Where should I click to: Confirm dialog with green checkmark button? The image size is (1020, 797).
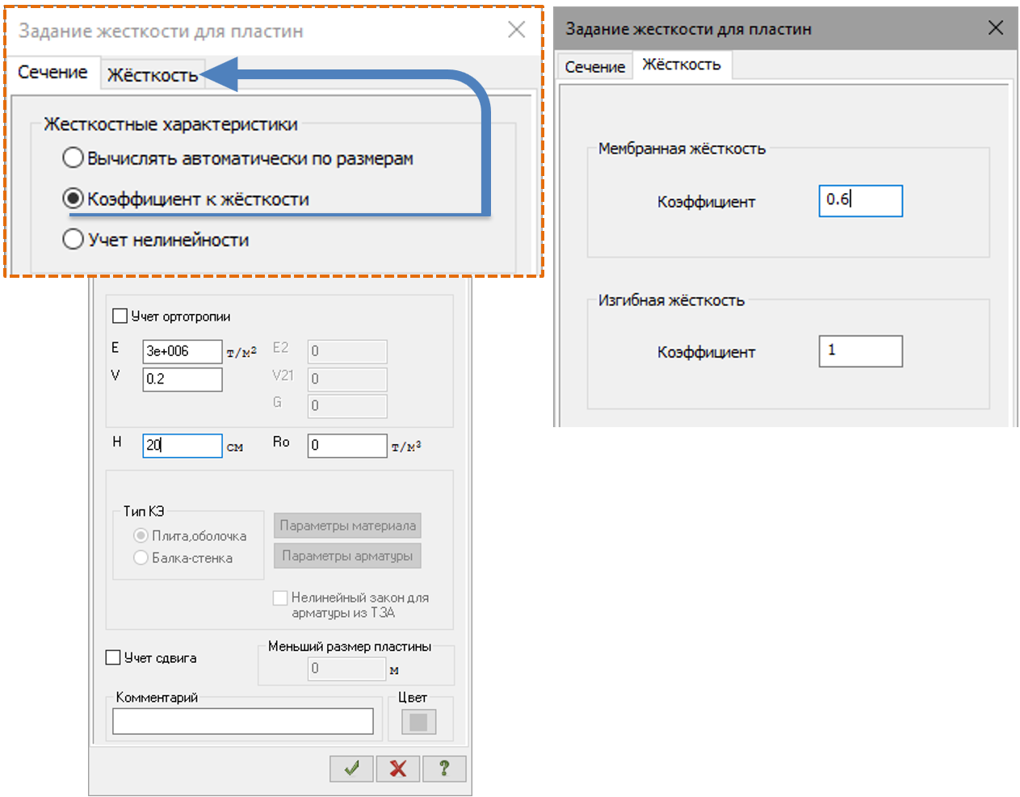coord(351,769)
